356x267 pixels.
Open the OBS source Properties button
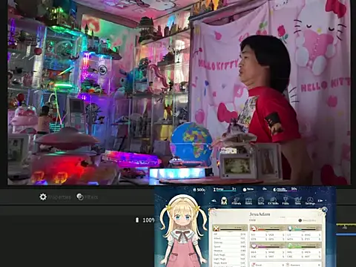[55, 197]
